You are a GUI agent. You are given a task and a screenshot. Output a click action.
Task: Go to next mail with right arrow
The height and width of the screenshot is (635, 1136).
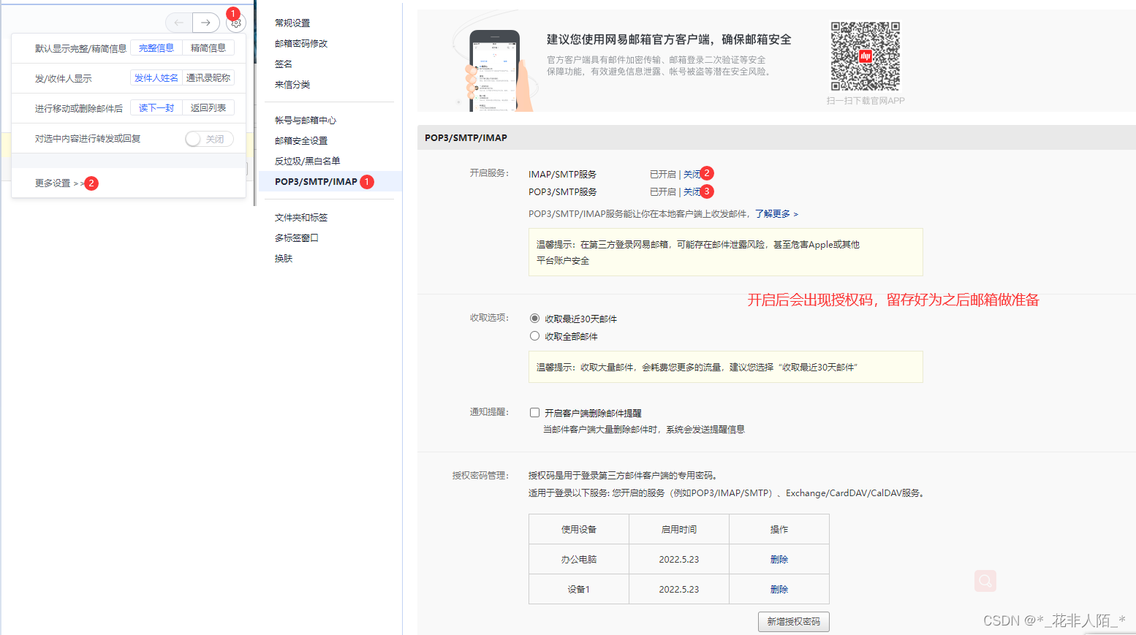[206, 23]
